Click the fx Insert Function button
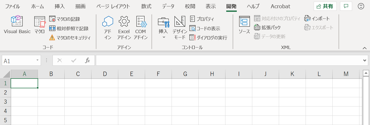Image resolution: width=370 pixels, height=125 pixels. 88,61
